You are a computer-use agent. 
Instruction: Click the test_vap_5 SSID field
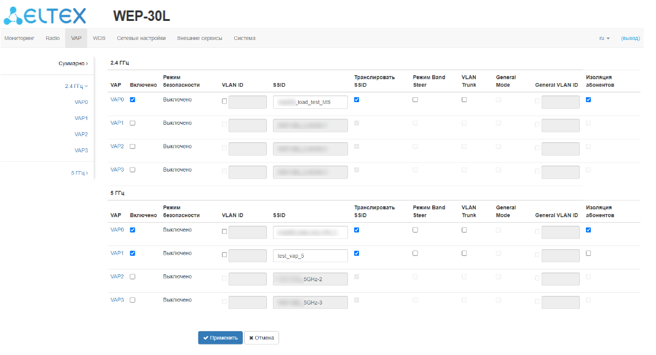pos(310,255)
